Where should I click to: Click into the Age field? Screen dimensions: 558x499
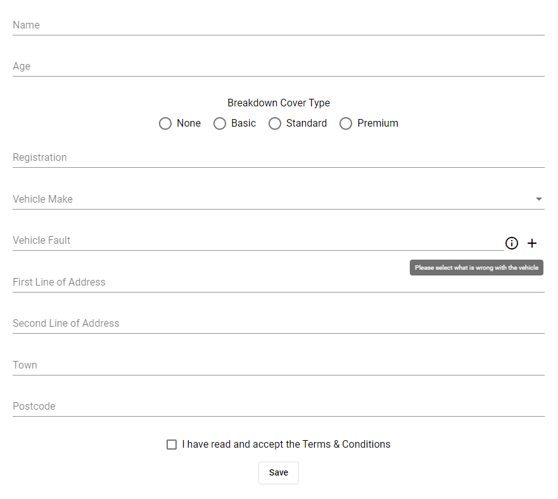[x=279, y=66]
